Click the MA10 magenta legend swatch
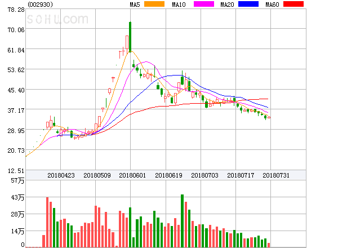 pyautogui.click(x=204, y=4)
